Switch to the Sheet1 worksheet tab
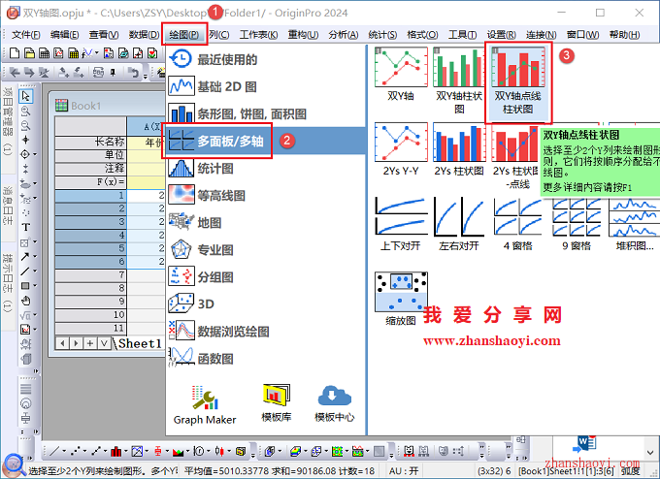The image size is (660, 479). pyautogui.click(x=140, y=343)
